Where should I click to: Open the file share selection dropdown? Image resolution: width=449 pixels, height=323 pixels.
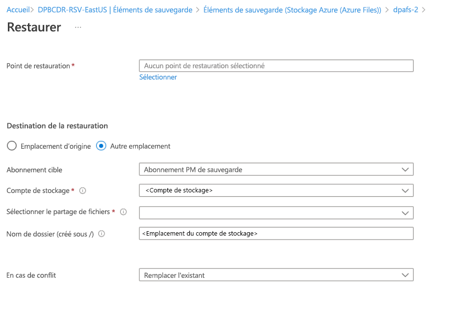[x=276, y=213]
